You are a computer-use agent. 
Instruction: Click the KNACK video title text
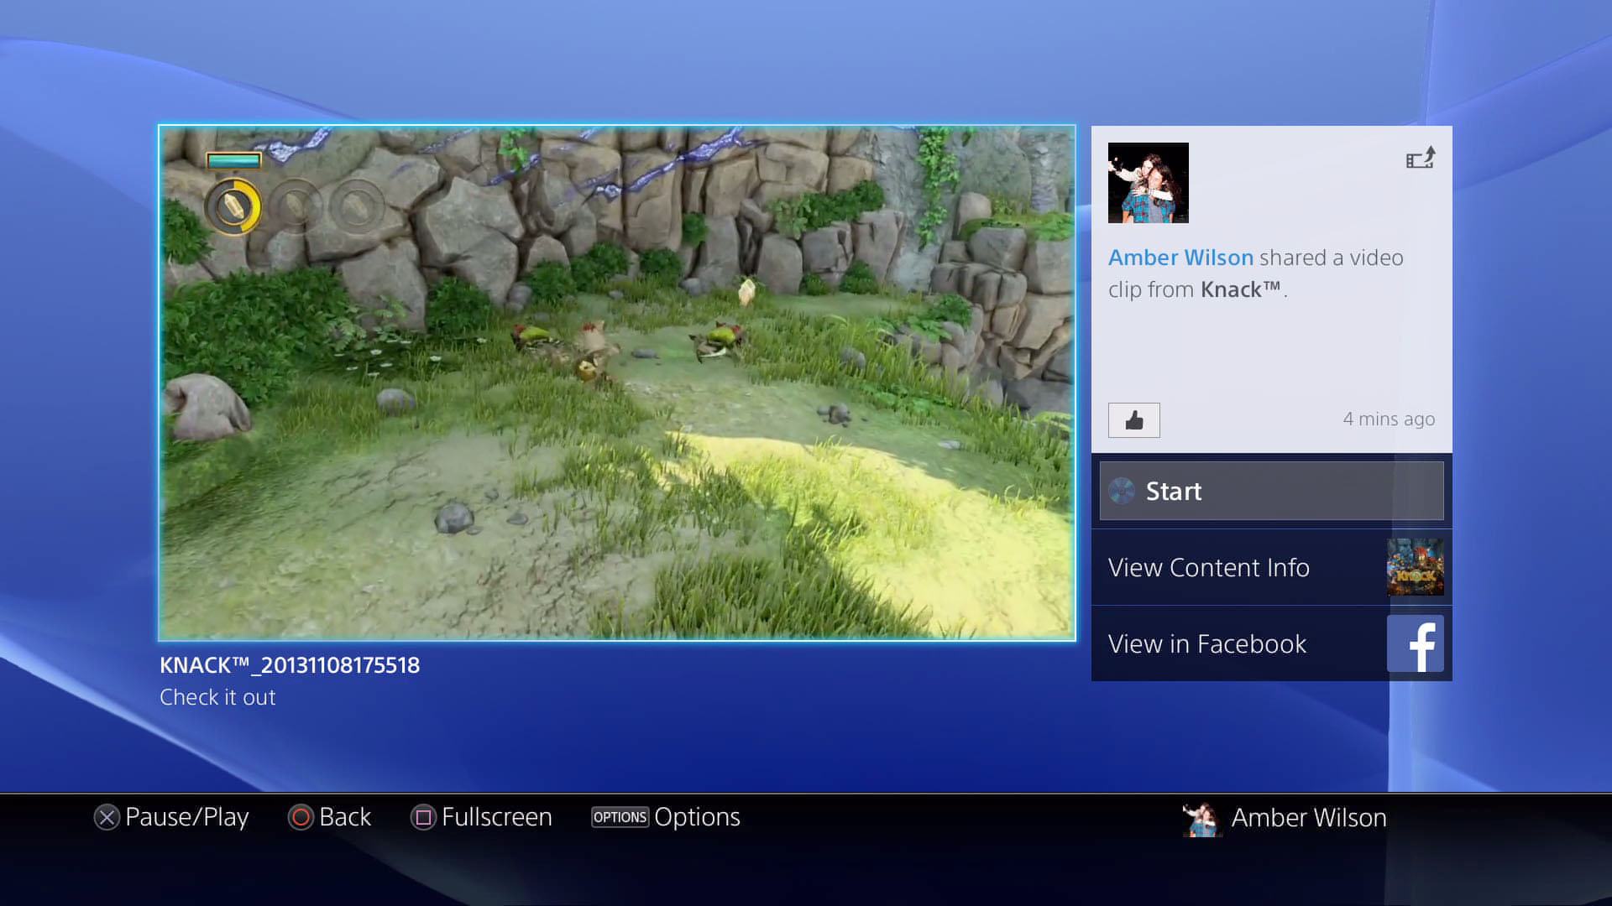290,665
